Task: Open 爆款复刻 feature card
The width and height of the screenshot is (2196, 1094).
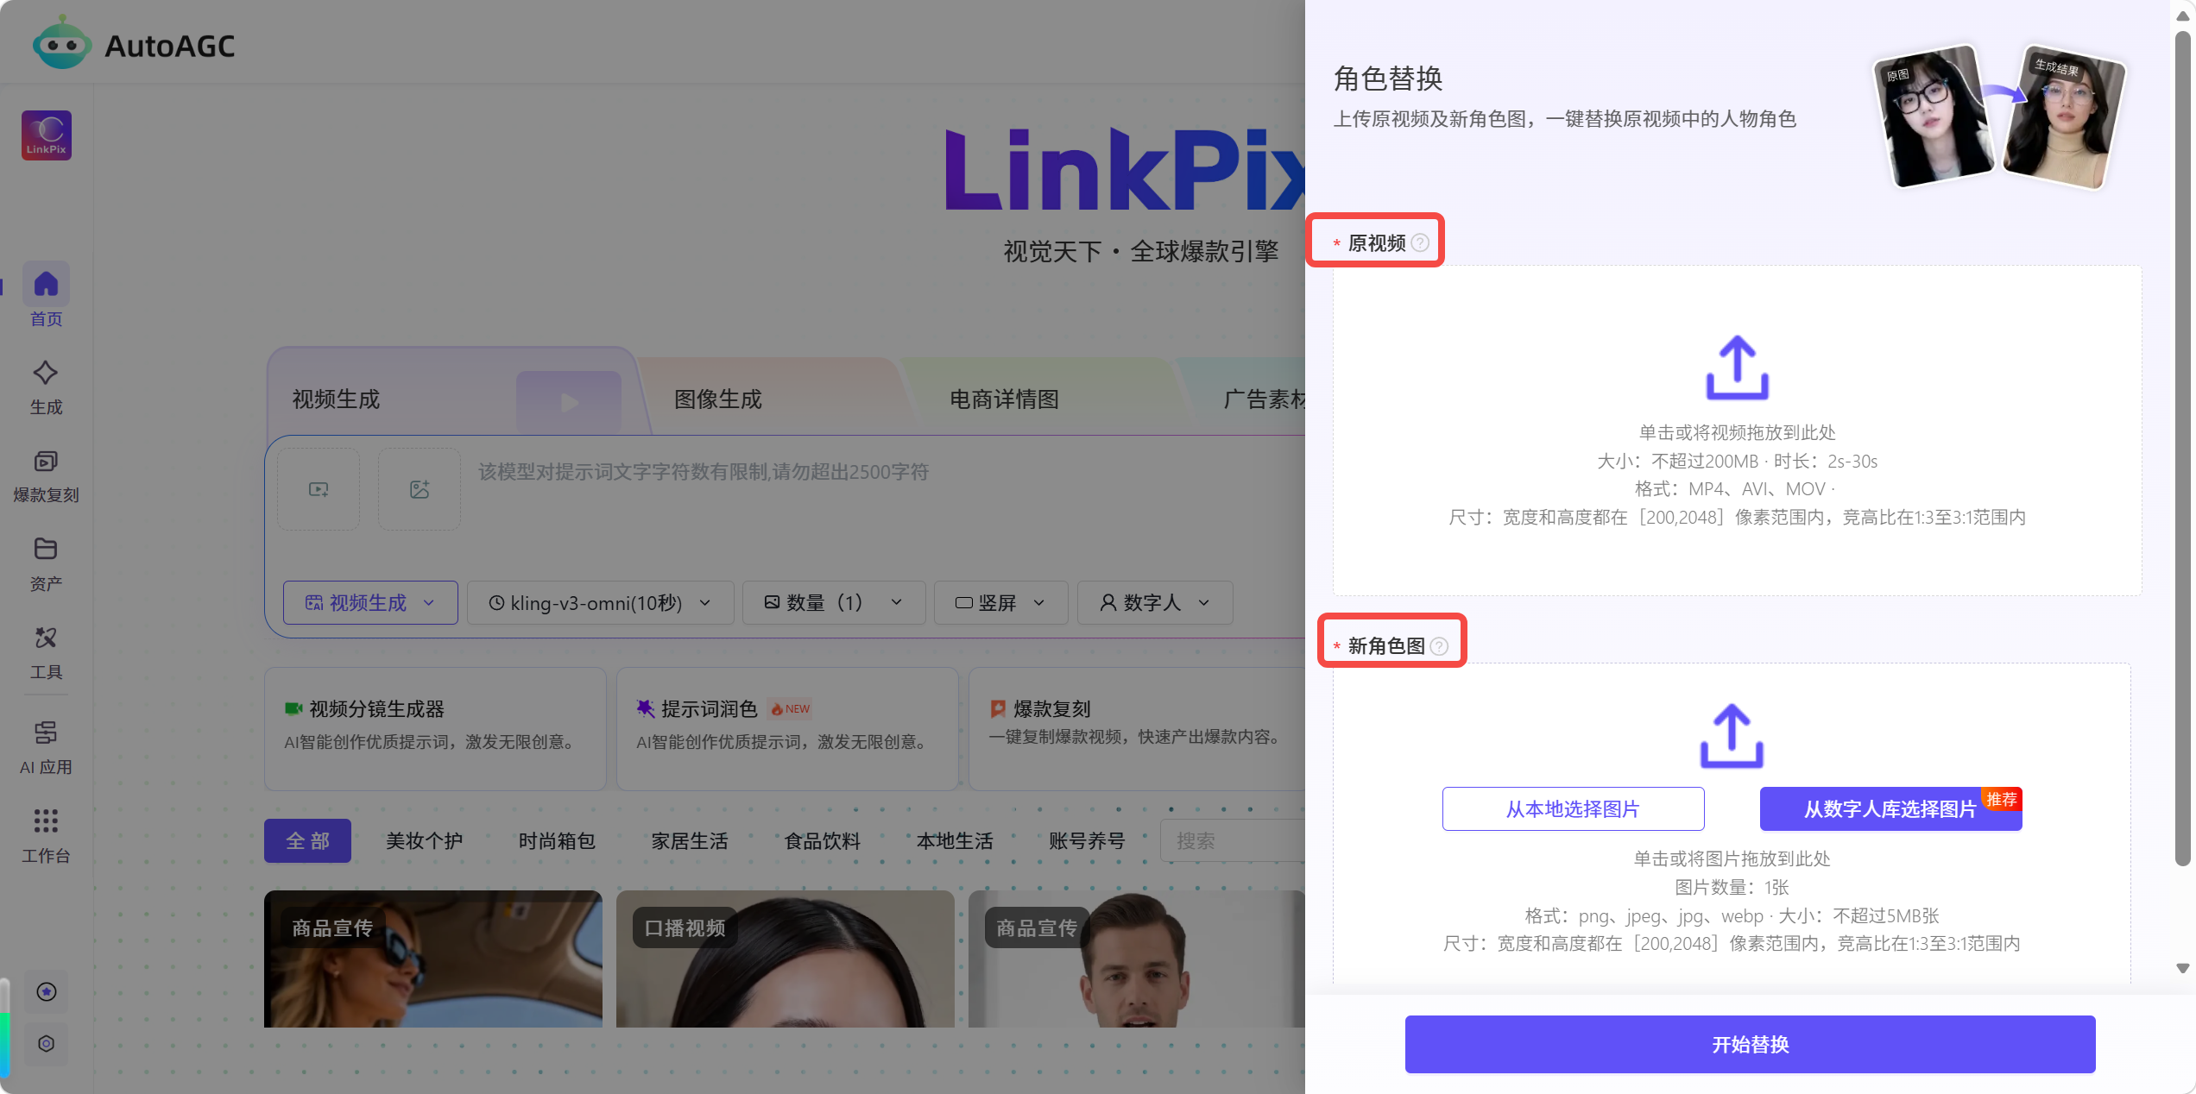Action: [1137, 729]
